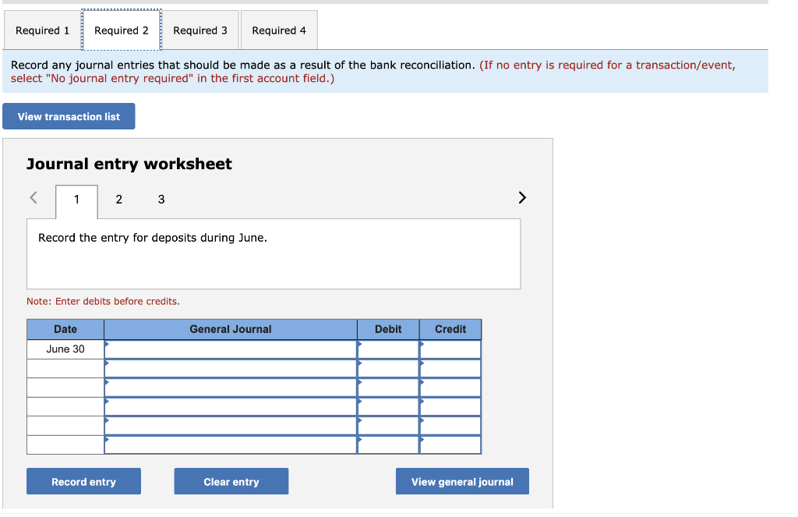Click the Debit field in sixth row
The image size is (798, 517).
[x=388, y=444]
